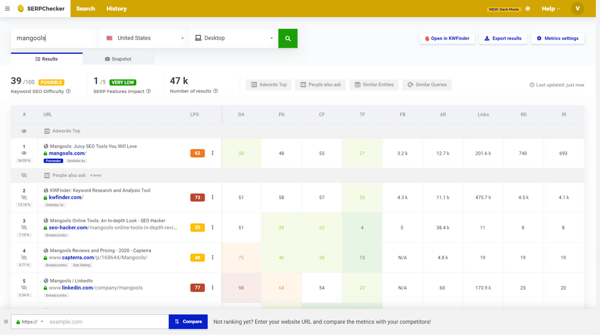Viewport: 600px width, 335px height.
Task: Click the Prerender tag under mangools.com
Action: point(53,161)
